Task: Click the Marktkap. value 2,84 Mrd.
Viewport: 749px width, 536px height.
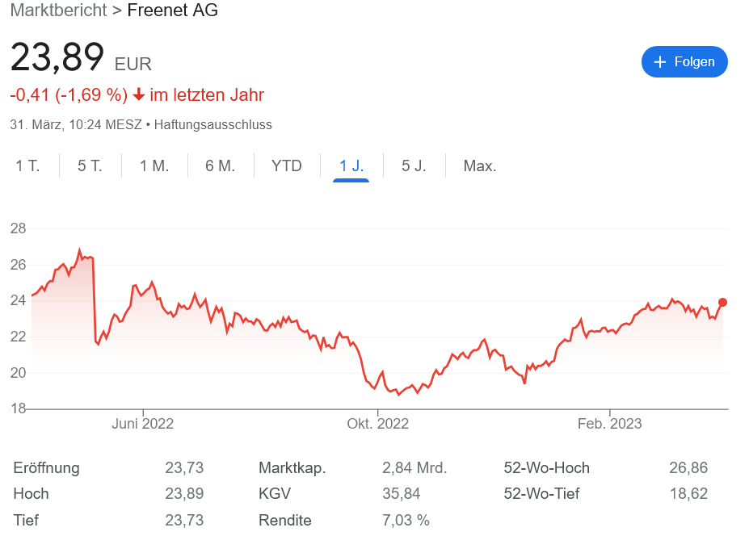Action: (414, 468)
